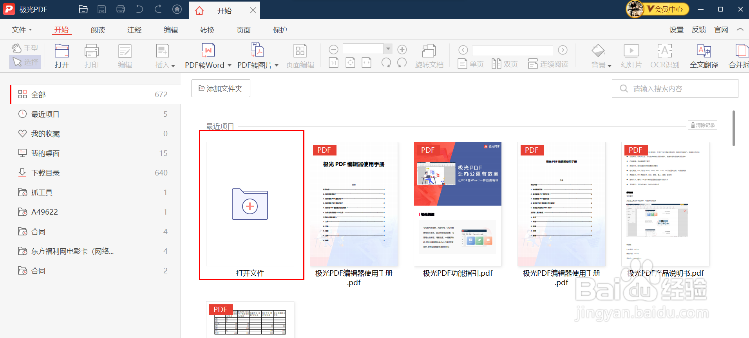Click the undo arrow in title bar
The width and height of the screenshot is (749, 338).
139,9
